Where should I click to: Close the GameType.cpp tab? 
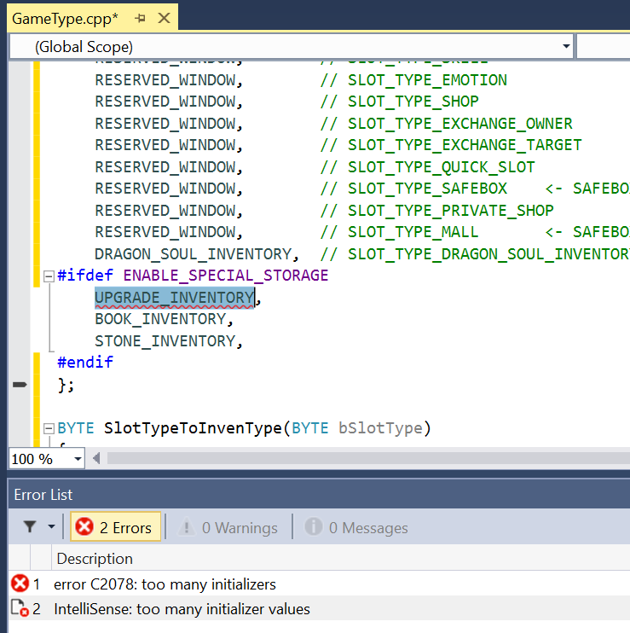[164, 18]
